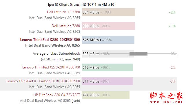Click the jb51.net watermark logo
This screenshot has height=105, width=186.
(166, 97)
